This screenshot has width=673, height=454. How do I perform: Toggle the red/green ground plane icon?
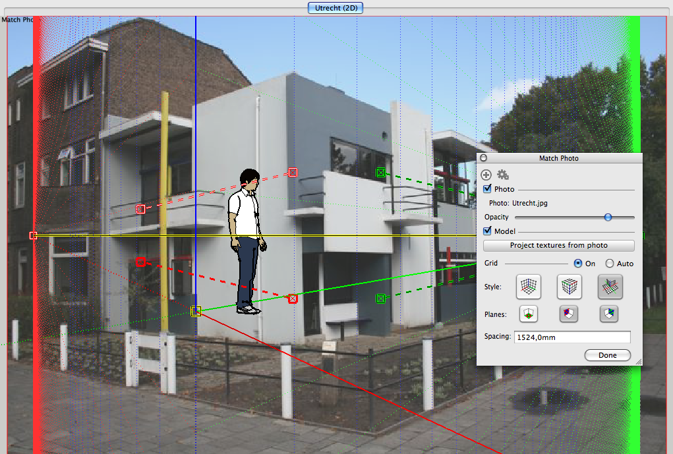pyautogui.click(x=528, y=314)
